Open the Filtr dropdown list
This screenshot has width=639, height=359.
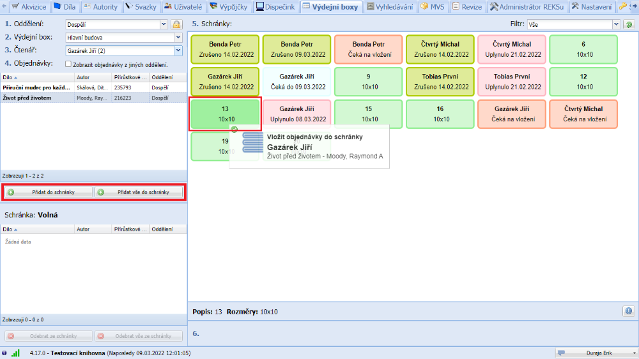point(616,24)
